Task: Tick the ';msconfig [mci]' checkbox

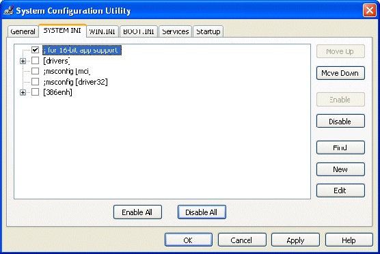Action: [35, 71]
